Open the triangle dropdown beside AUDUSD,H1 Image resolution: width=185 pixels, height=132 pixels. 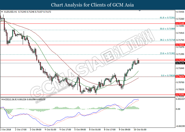[x=2, y=12]
